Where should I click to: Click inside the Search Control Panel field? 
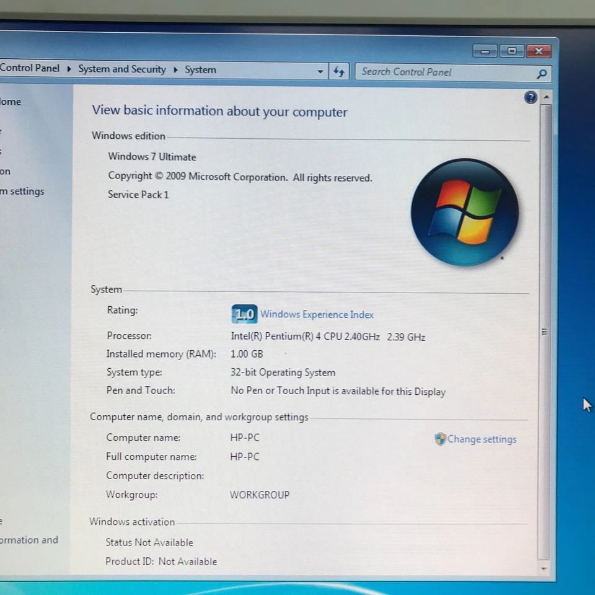pos(434,73)
